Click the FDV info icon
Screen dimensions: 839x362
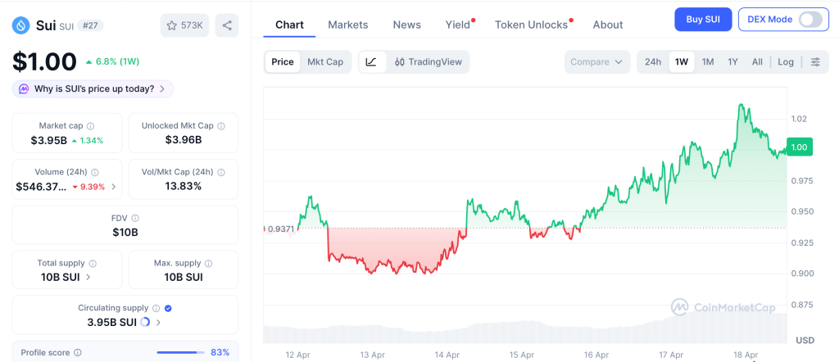point(135,218)
